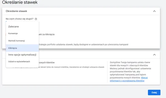Select Udział w wyświetleniach option

[22, 62]
